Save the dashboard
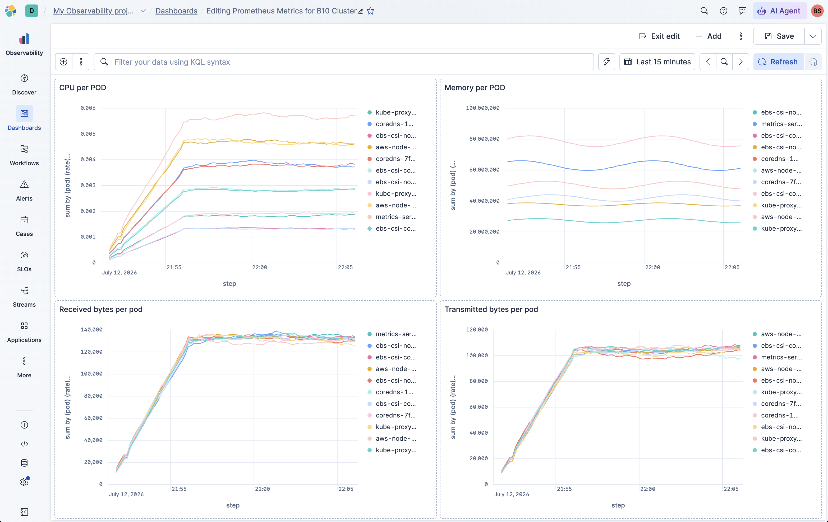This screenshot has width=828, height=522. [x=779, y=36]
